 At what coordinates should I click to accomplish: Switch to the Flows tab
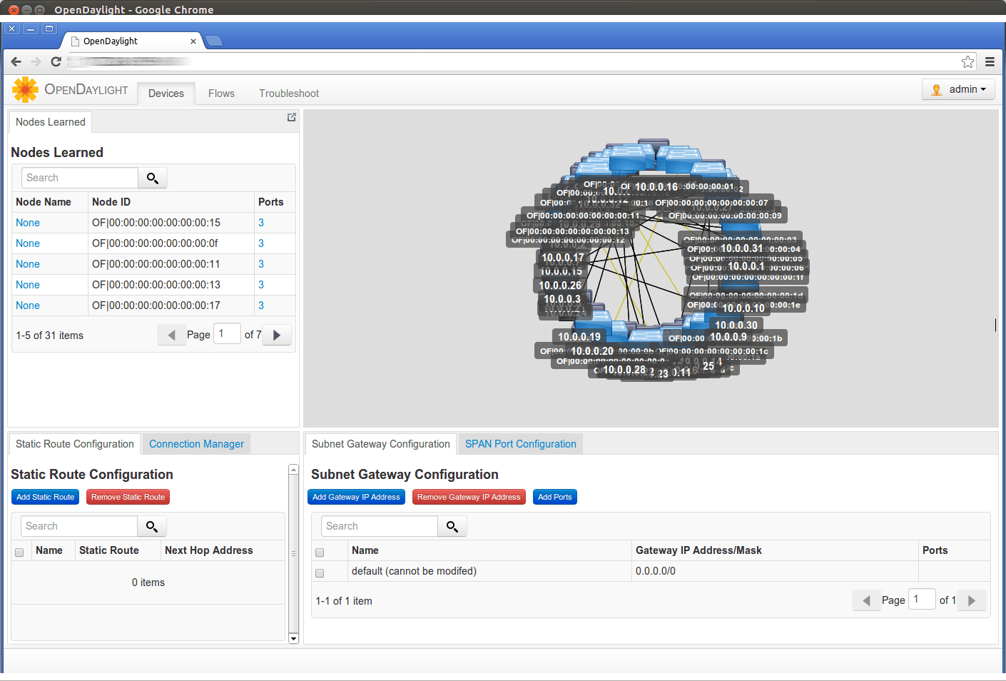(x=221, y=94)
